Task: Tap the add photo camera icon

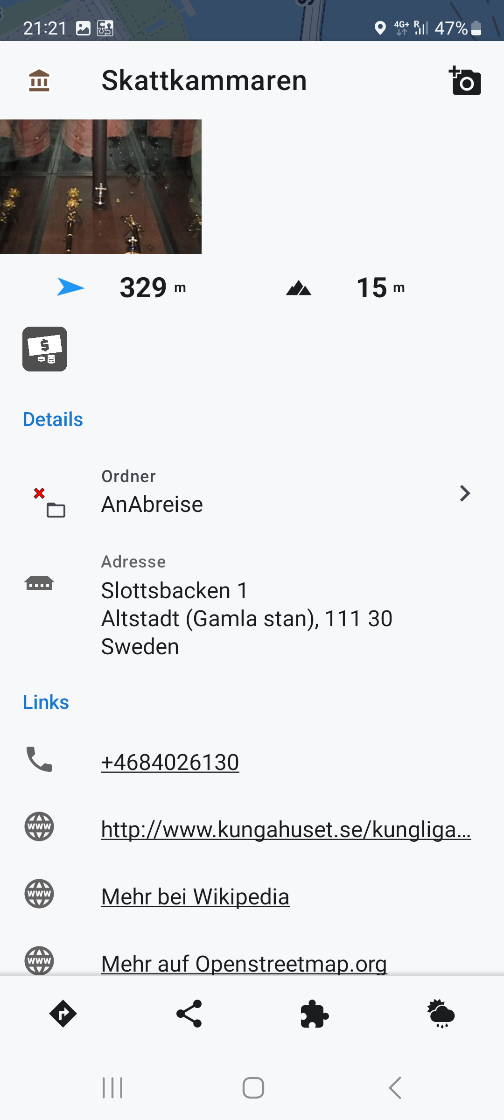Action: click(x=465, y=81)
